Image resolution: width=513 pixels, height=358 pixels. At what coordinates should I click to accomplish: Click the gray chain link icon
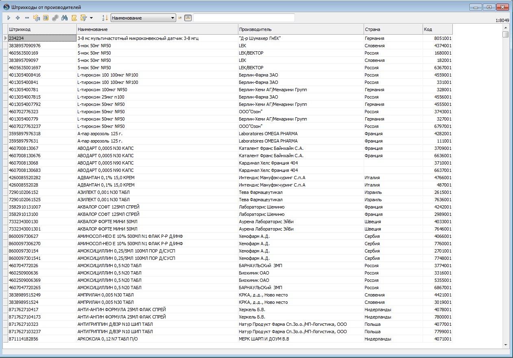(55, 18)
